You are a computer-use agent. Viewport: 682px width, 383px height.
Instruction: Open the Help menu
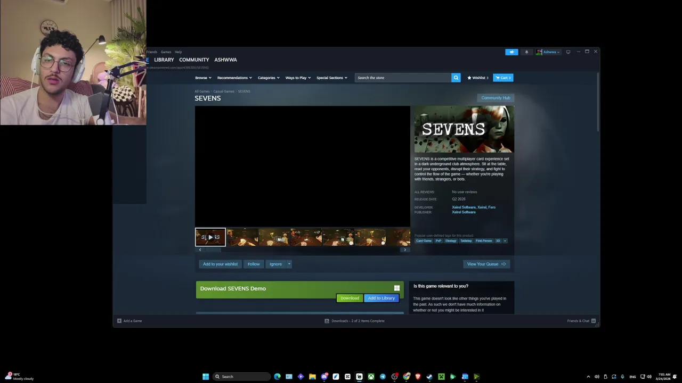tap(178, 52)
